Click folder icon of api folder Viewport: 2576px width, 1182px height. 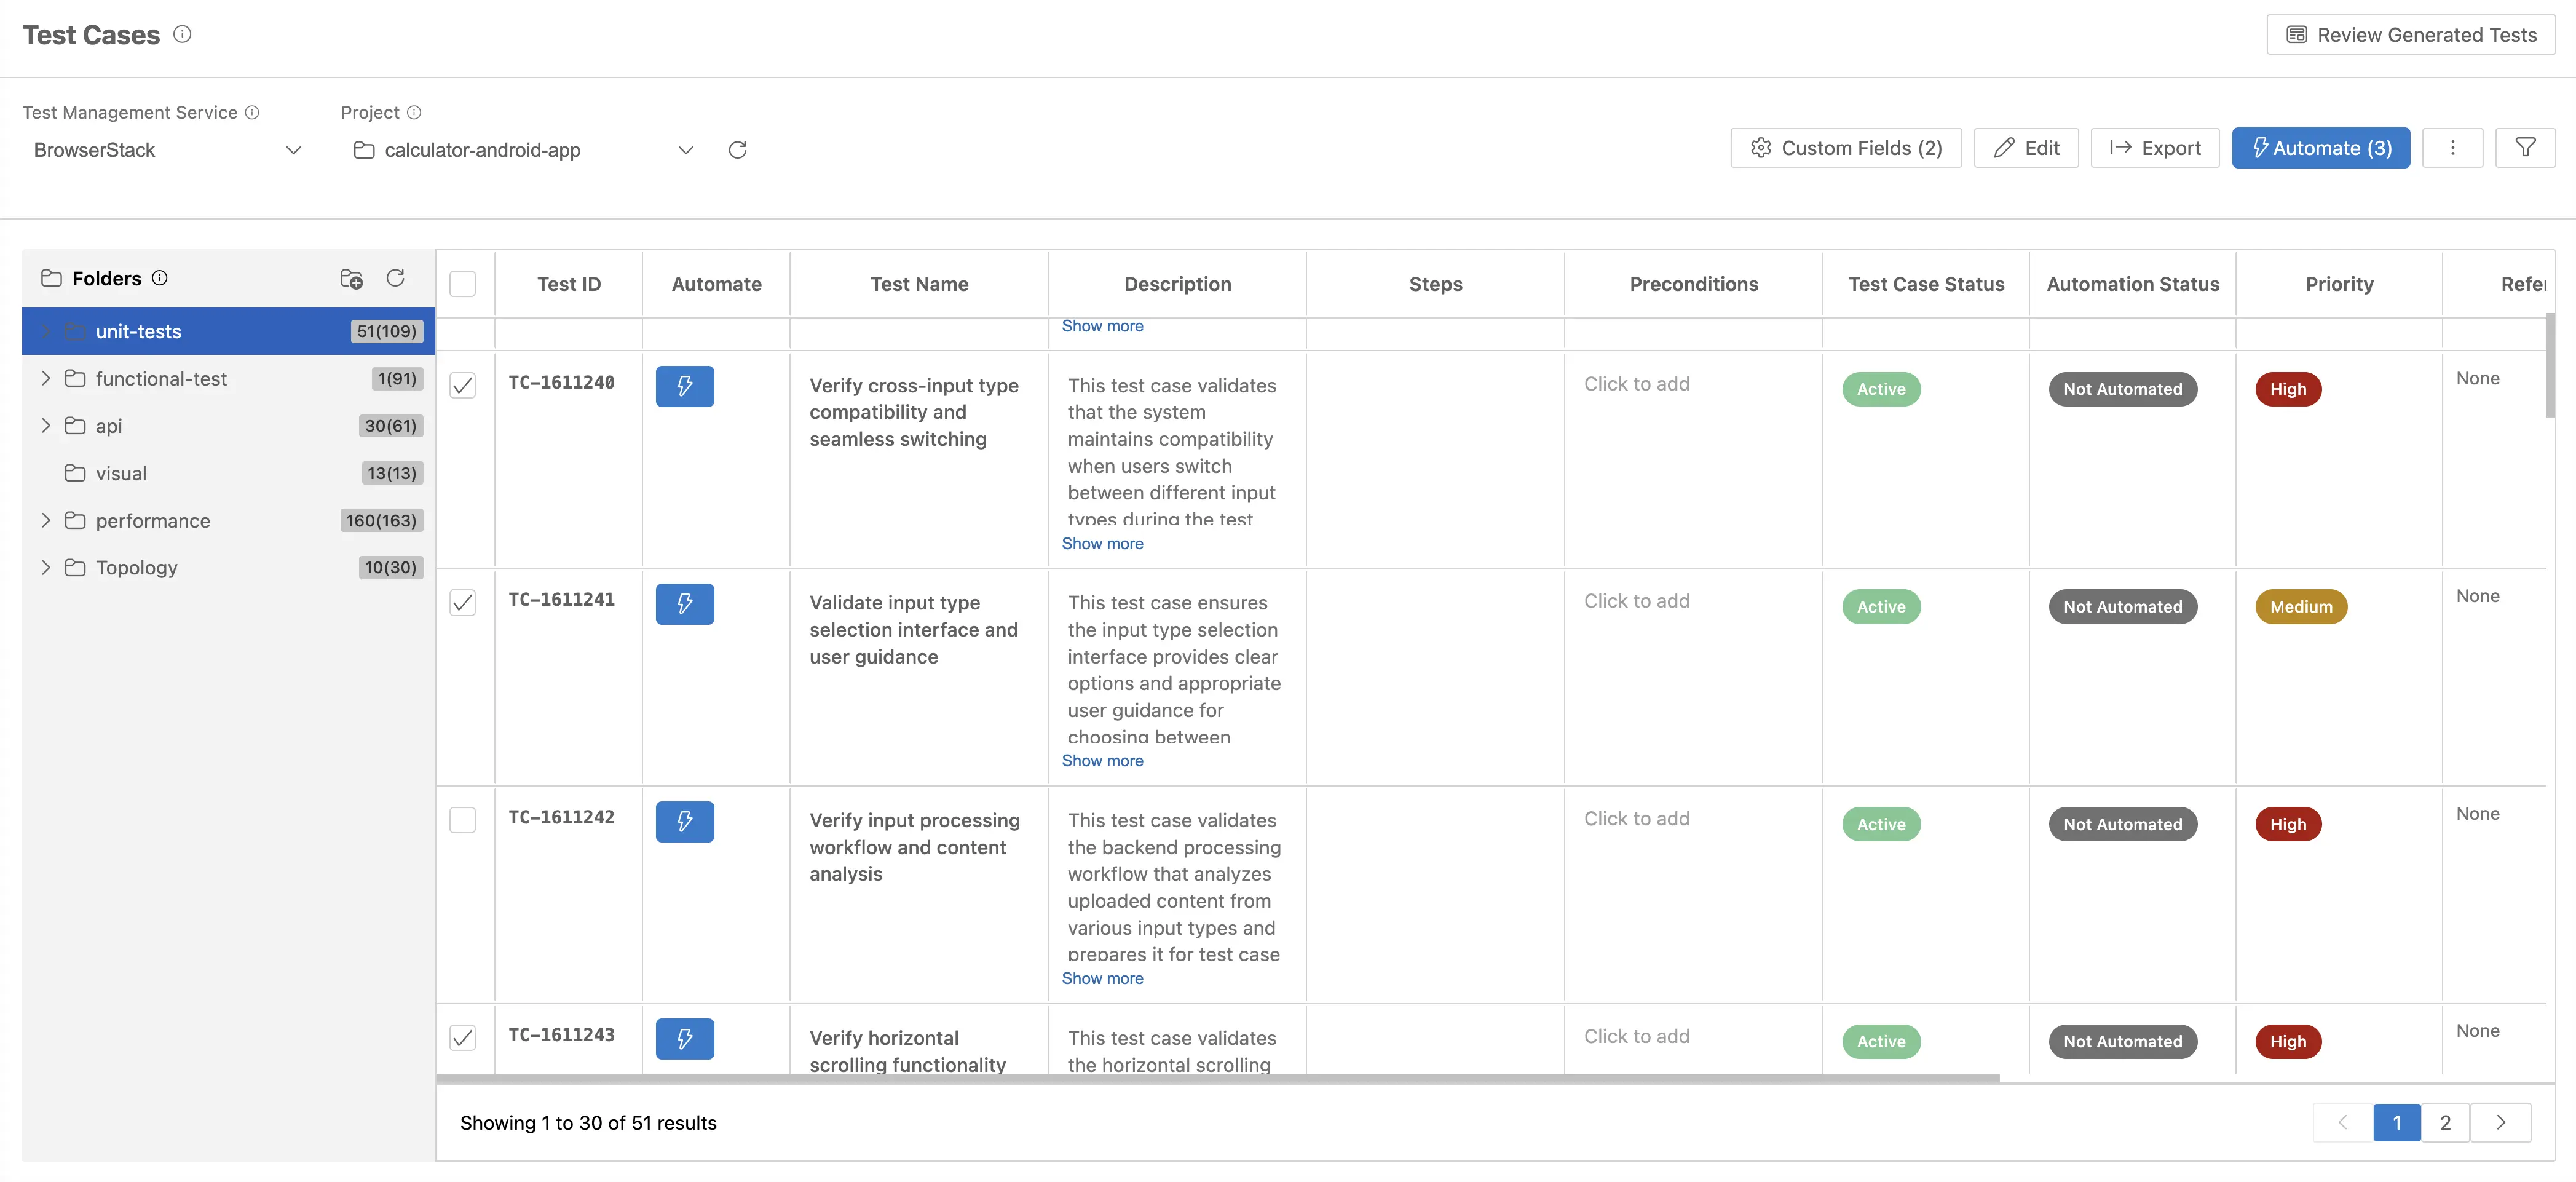click(75, 425)
